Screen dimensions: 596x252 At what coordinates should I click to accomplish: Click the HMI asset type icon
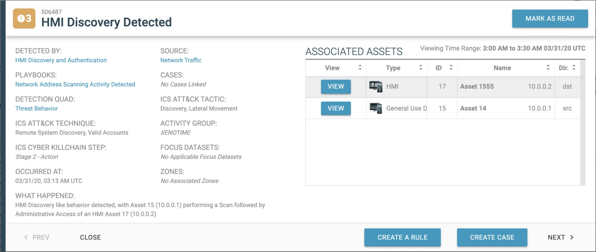(x=376, y=87)
